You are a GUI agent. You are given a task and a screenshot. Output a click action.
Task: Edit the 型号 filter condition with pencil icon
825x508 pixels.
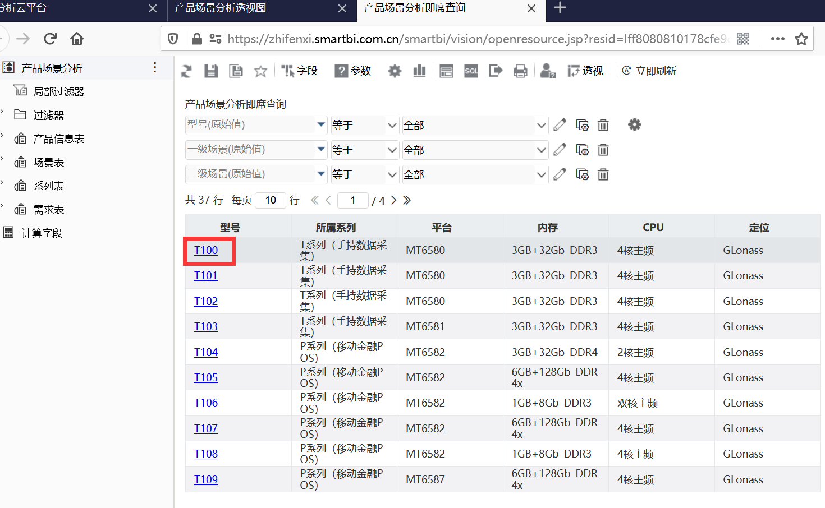(560, 125)
